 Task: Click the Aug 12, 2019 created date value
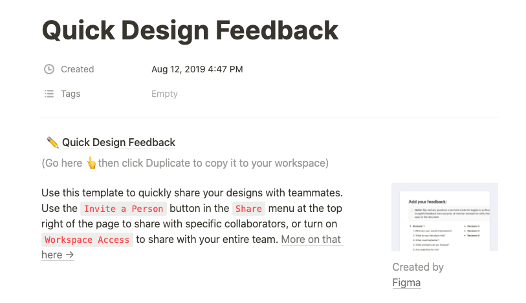[x=197, y=69]
